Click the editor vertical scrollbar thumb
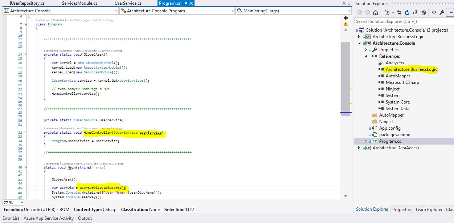This screenshot has width=454, height=223. (x=345, y=79)
